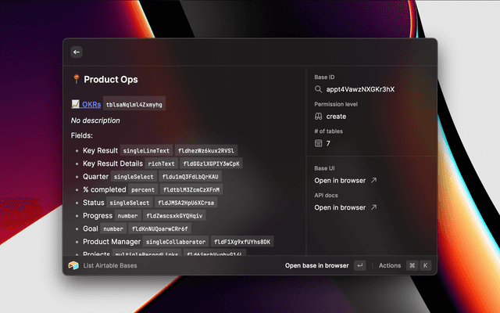Open Base UI in browser link
Viewport: 500px width, 313px height.
[340, 181]
